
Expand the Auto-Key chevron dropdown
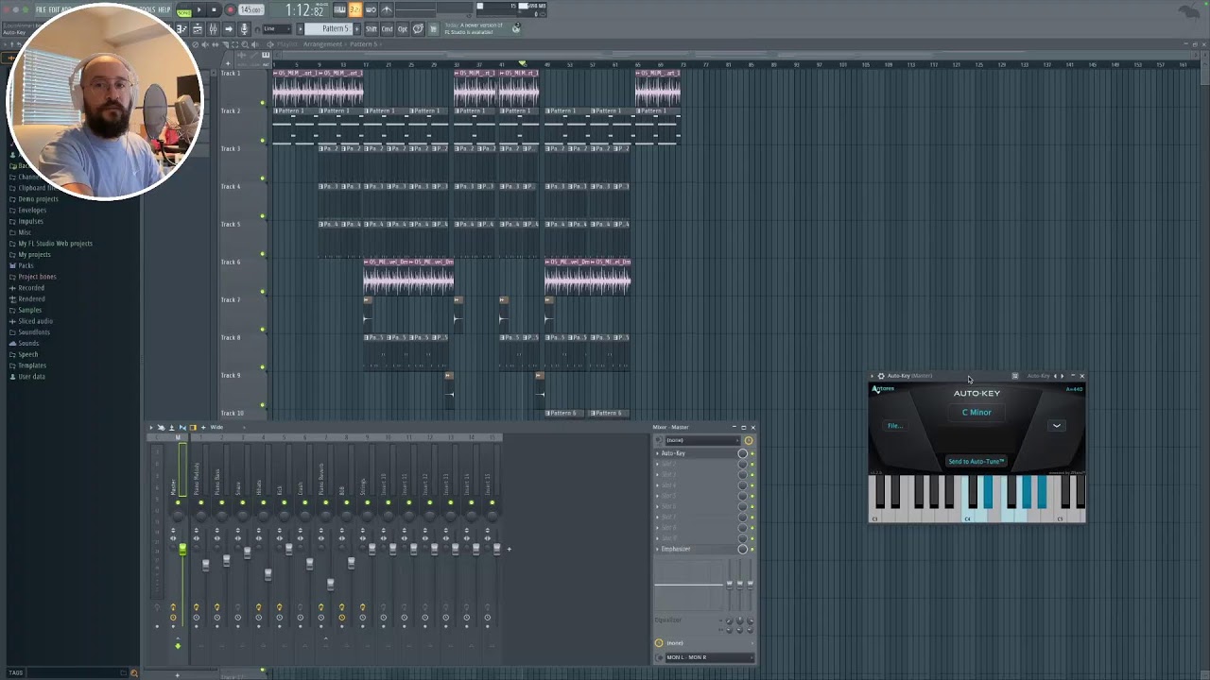(x=1057, y=426)
